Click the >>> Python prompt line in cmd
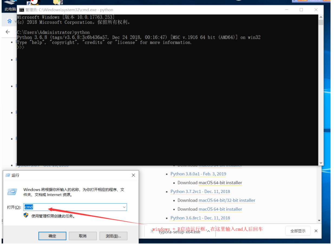This screenshot has width=334, height=244. 21,47
